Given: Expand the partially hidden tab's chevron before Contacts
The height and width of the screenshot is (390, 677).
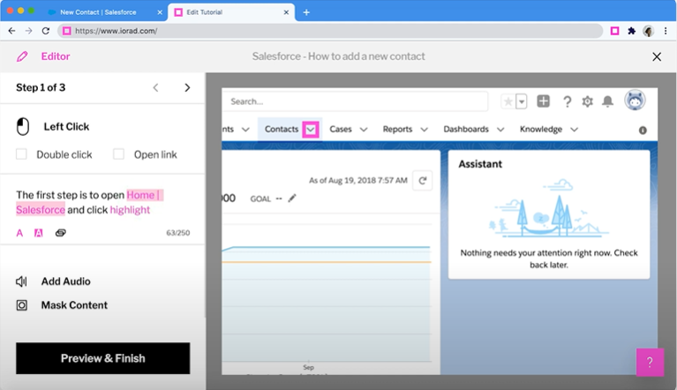Looking at the screenshot, I should (x=245, y=130).
